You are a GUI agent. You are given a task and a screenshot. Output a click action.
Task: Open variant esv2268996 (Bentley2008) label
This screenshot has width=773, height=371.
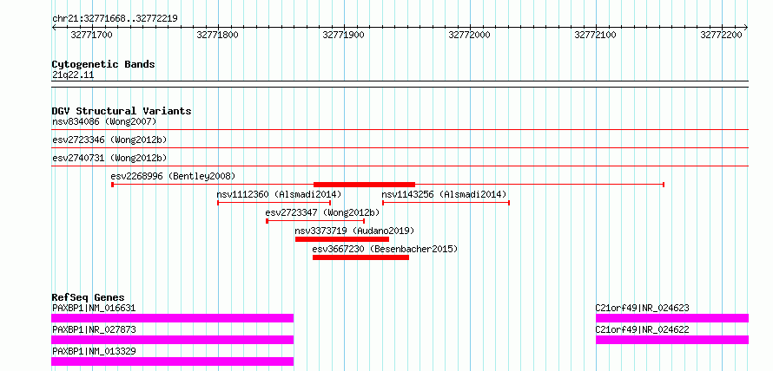click(173, 176)
